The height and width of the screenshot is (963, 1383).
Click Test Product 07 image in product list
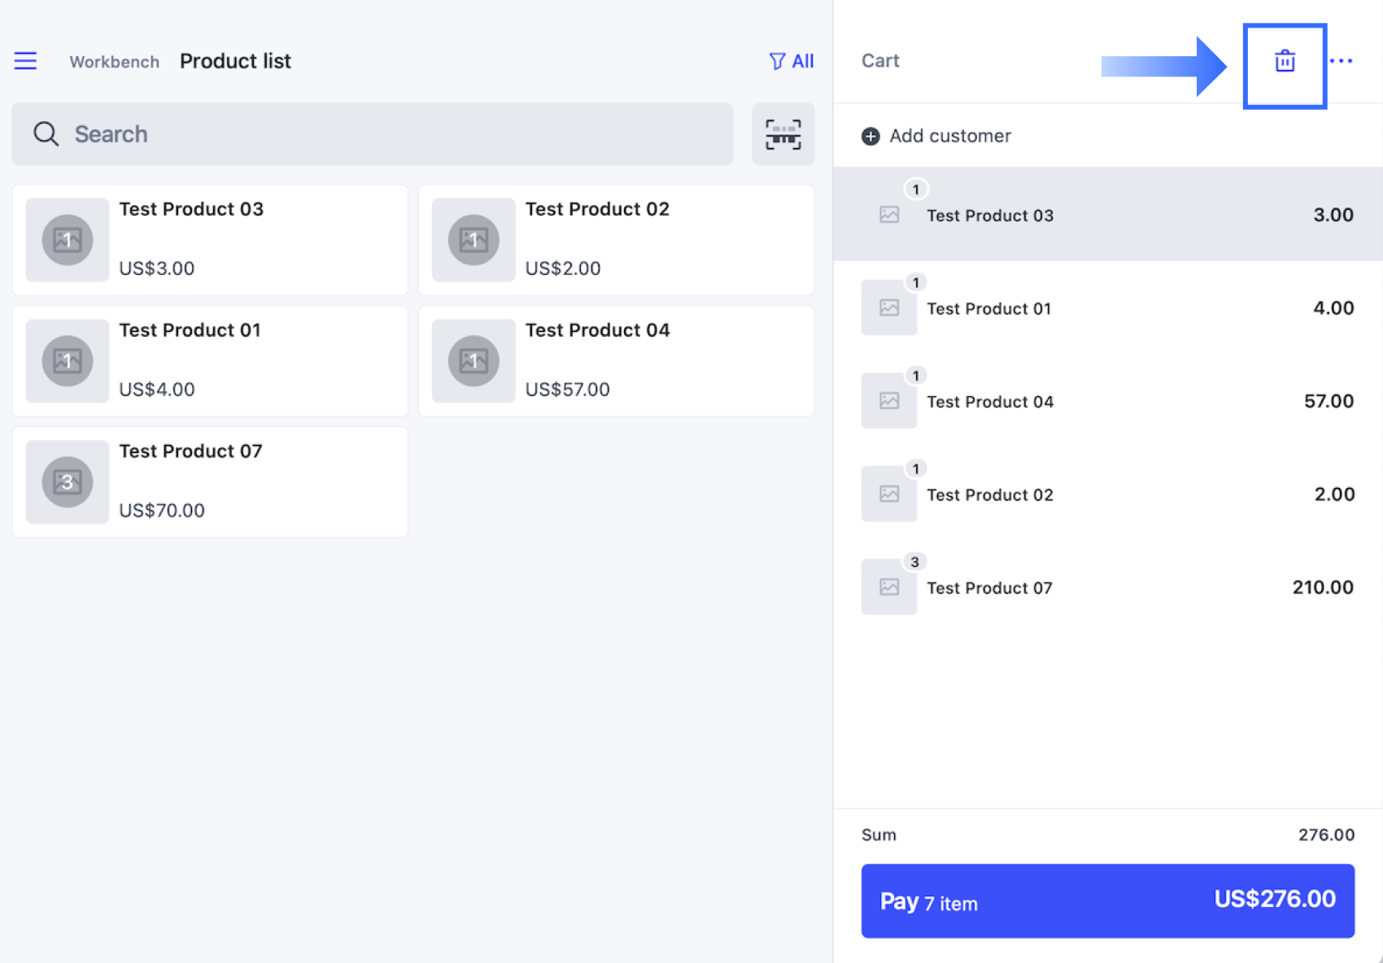point(68,482)
